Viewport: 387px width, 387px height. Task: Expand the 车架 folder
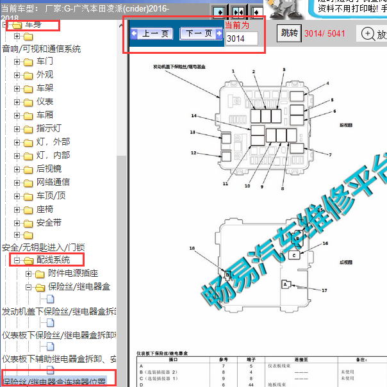click(x=17, y=88)
